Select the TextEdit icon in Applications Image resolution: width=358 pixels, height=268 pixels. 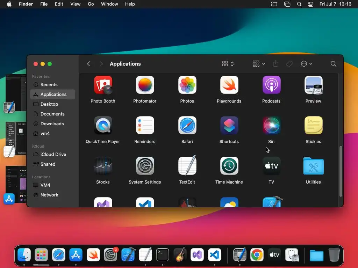click(187, 165)
